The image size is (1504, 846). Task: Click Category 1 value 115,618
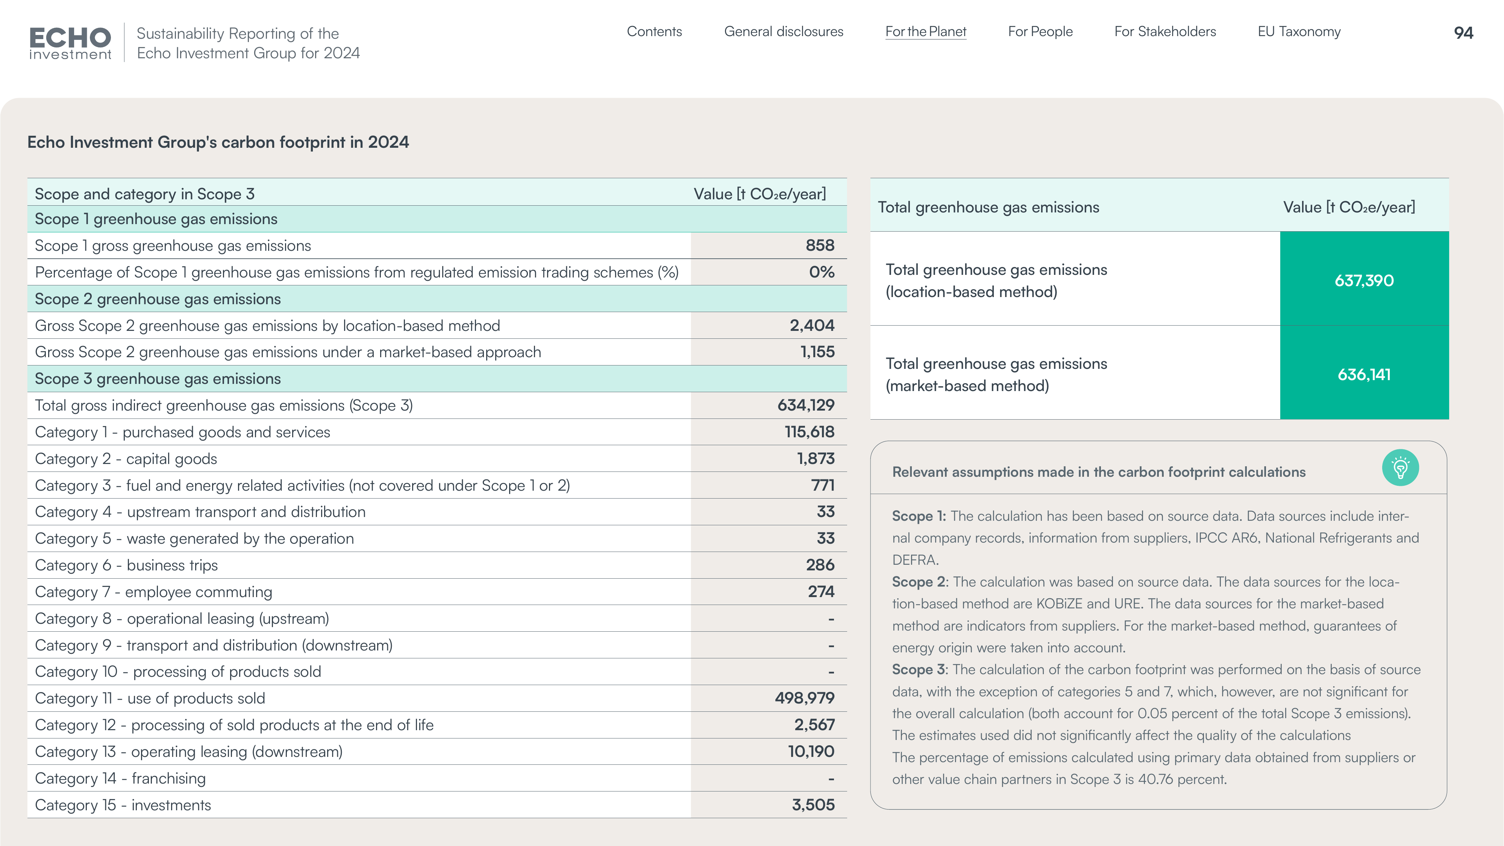click(x=809, y=432)
